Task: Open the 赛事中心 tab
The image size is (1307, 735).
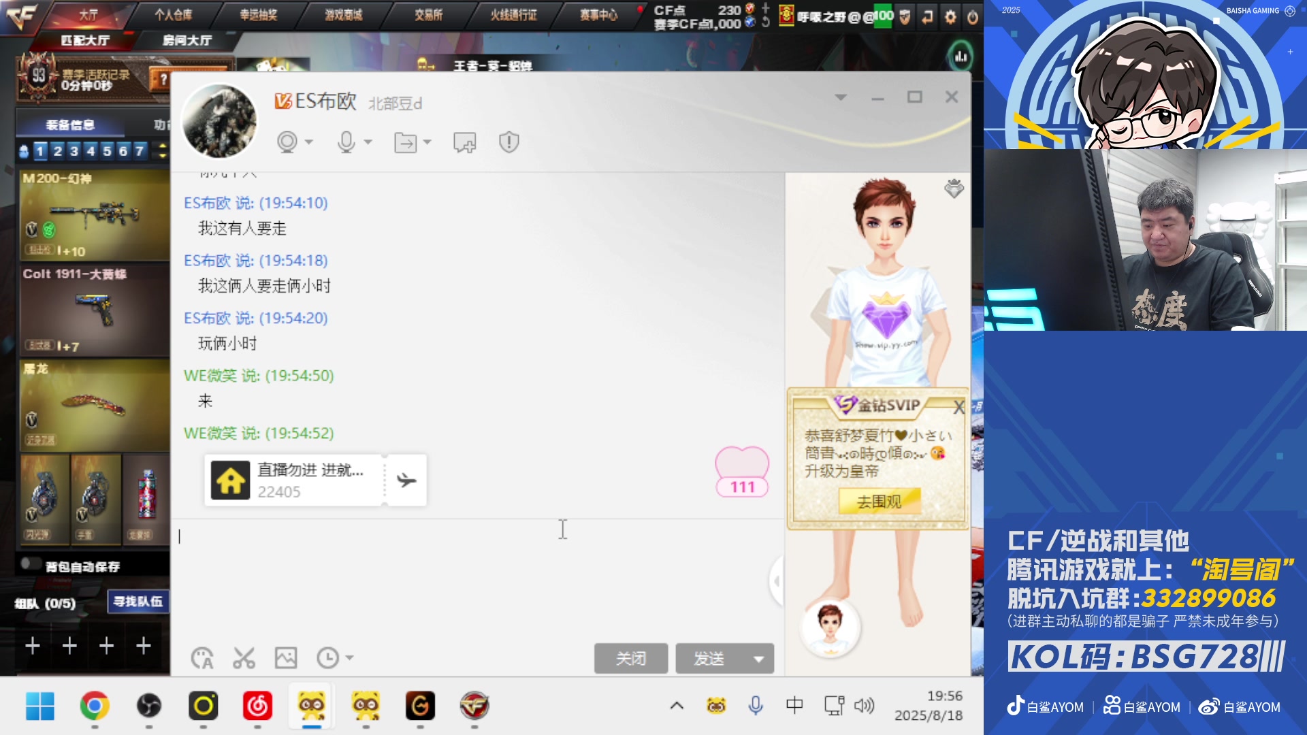Action: [598, 14]
